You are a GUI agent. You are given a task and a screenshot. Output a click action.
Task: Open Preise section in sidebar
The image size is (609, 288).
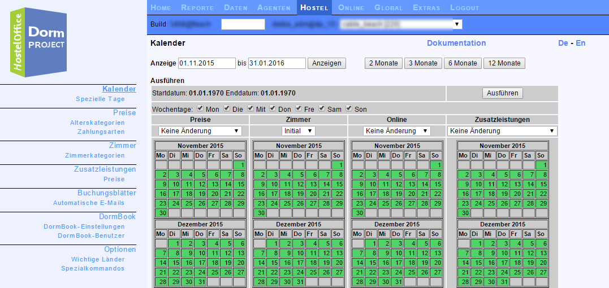tap(124, 112)
